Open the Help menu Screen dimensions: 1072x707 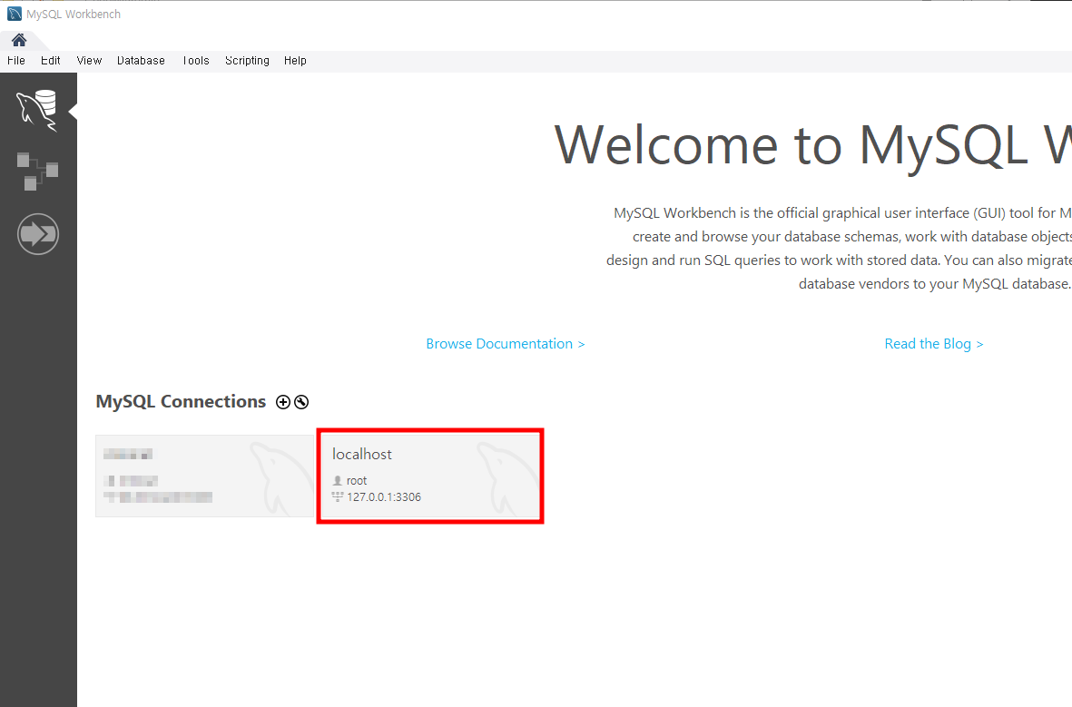295,60
